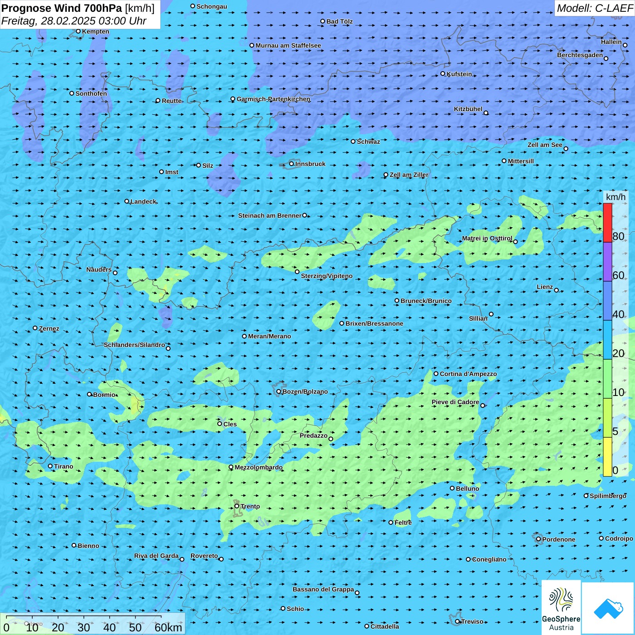This screenshot has height=635, width=635.
Task: Click the Bozen/Bolzano city label
Action: pyautogui.click(x=305, y=391)
